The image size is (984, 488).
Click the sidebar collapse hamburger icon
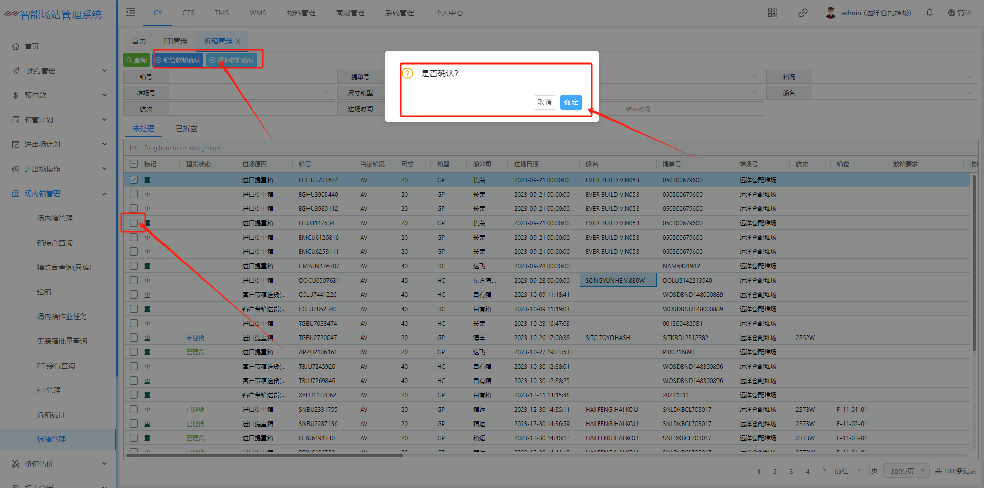pyautogui.click(x=131, y=12)
